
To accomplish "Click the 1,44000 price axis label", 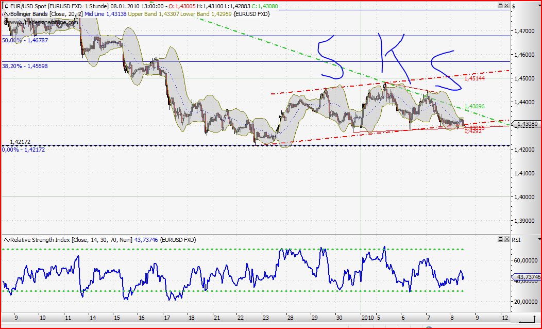I will (525, 102).
